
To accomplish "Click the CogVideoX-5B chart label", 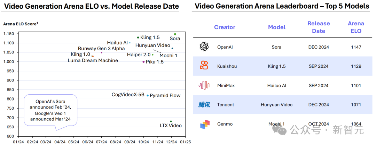I will point(128,95).
